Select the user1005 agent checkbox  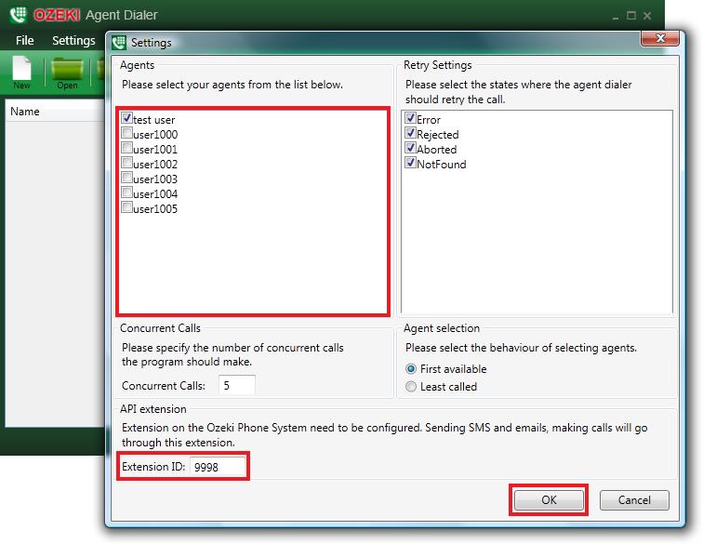click(x=126, y=208)
